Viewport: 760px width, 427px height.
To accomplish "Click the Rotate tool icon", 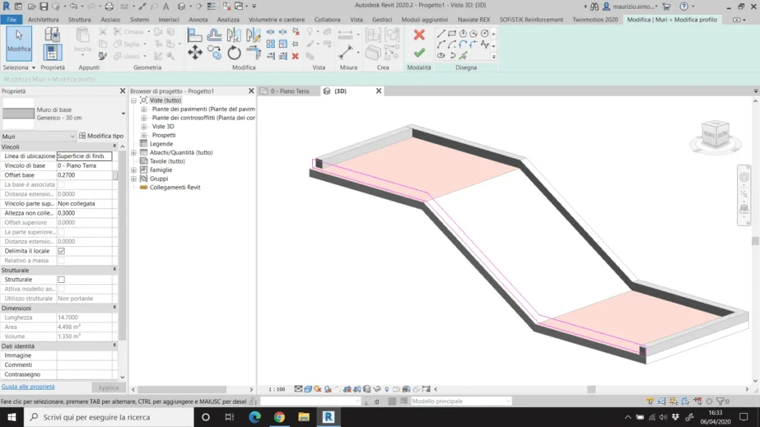I will click(x=234, y=52).
